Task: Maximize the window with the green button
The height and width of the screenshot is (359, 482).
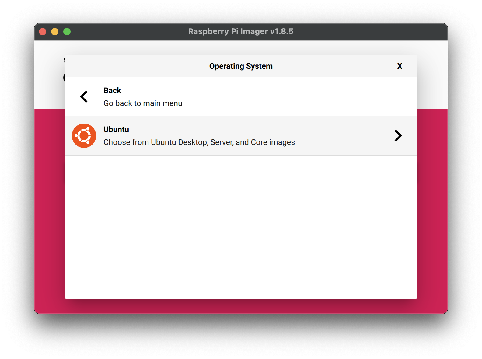Action: [67, 32]
